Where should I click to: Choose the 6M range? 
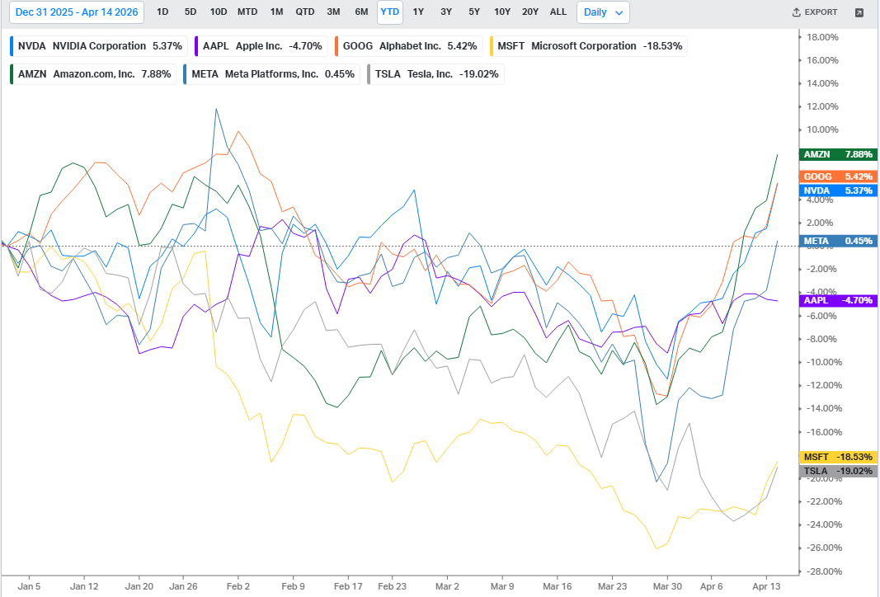click(361, 12)
